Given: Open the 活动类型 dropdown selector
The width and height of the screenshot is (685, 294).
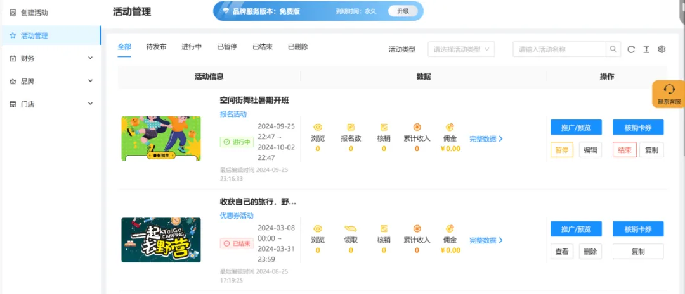Looking at the screenshot, I should pyautogui.click(x=461, y=49).
